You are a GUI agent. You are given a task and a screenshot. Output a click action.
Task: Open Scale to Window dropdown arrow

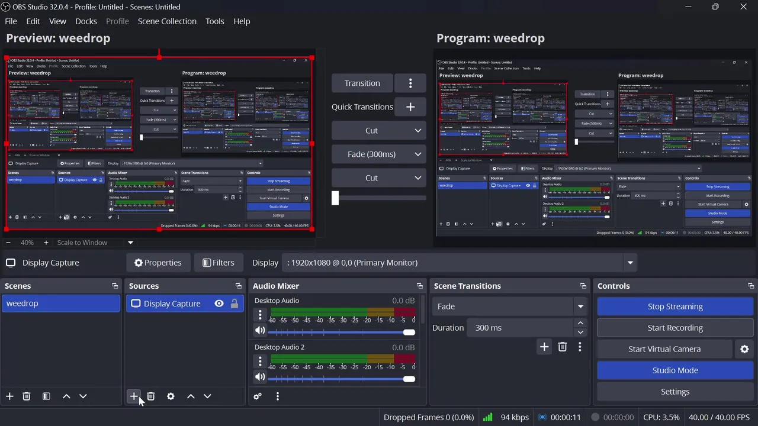click(x=131, y=243)
